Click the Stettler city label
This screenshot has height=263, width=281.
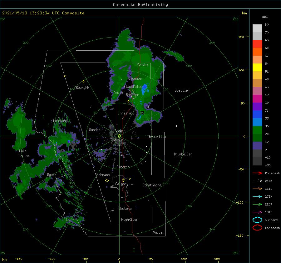tap(182, 90)
